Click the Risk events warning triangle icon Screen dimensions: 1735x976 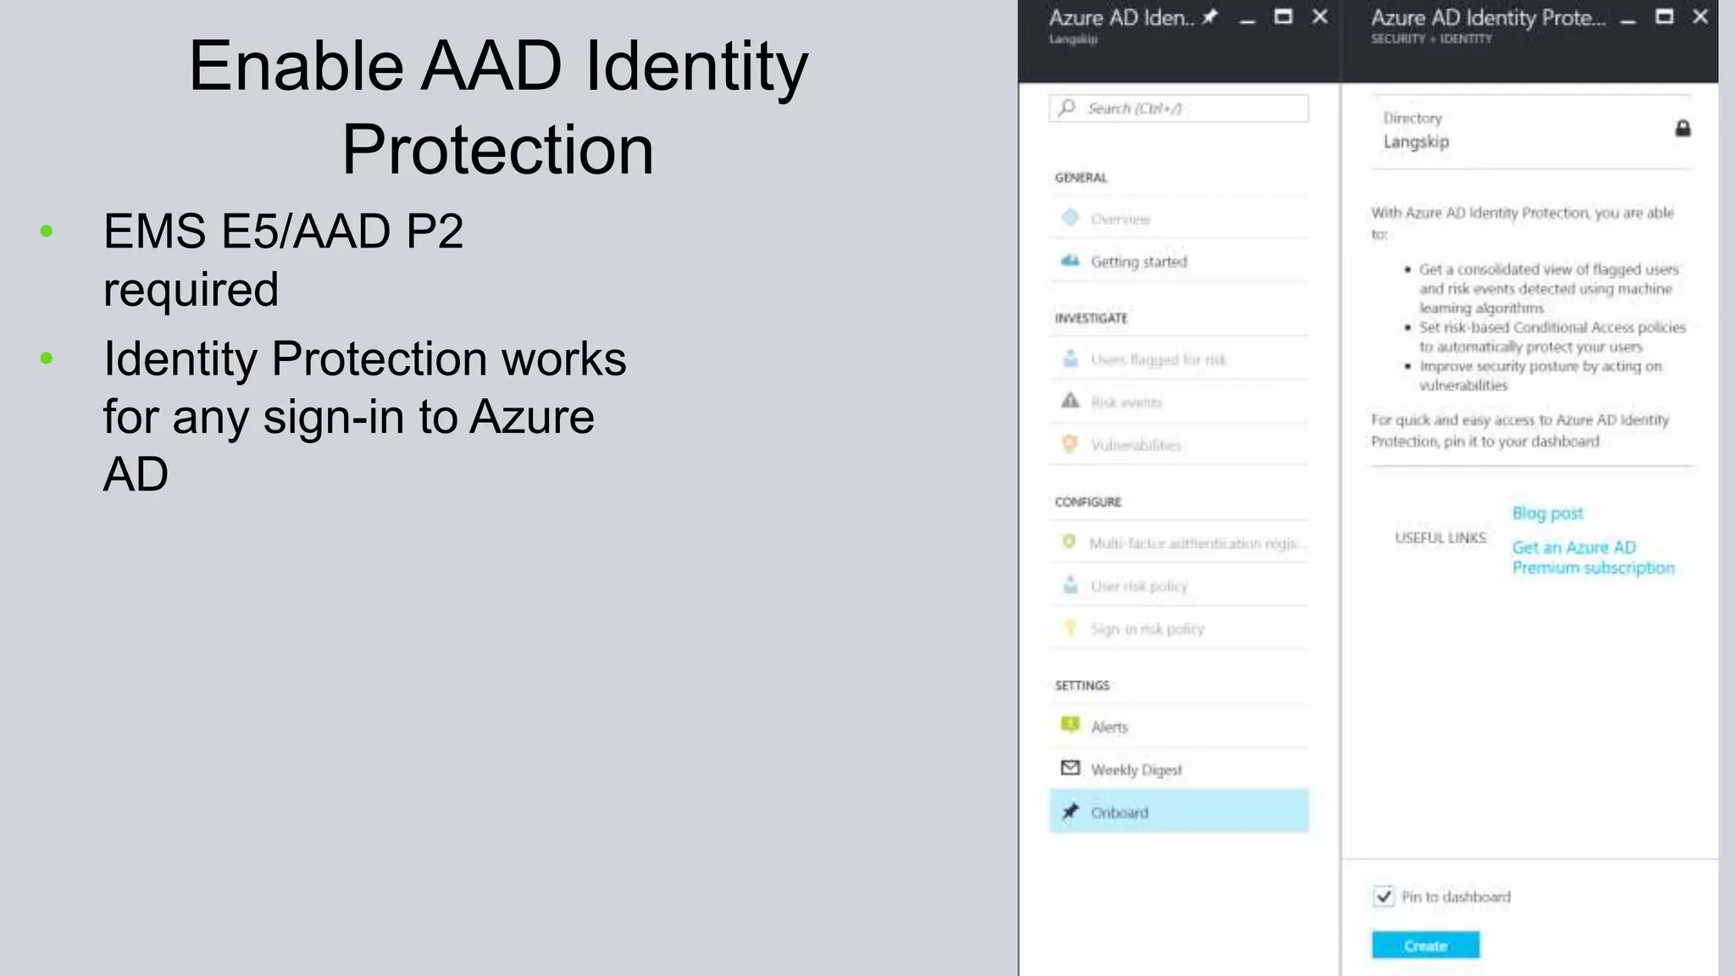tap(1070, 401)
